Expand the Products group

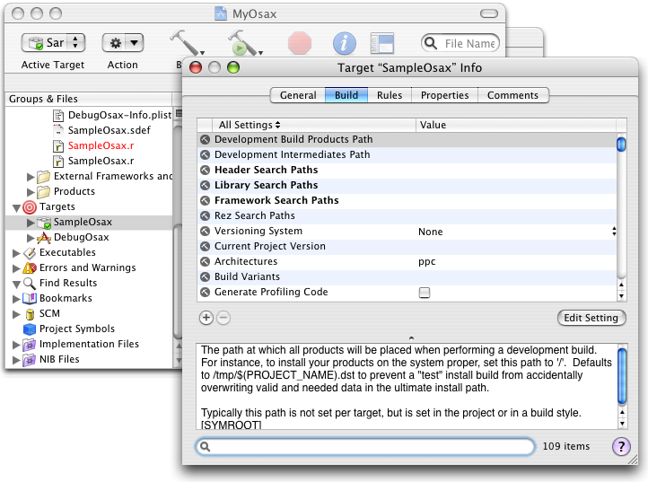31,192
